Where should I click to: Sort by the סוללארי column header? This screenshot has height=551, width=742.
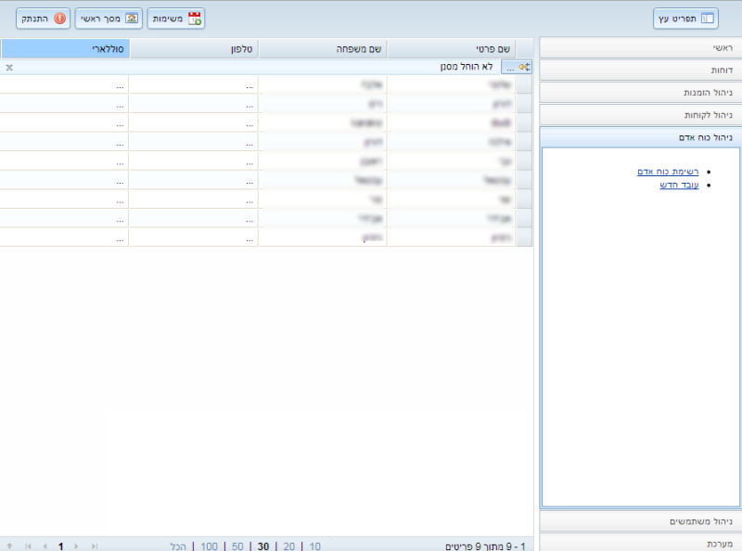coord(65,49)
